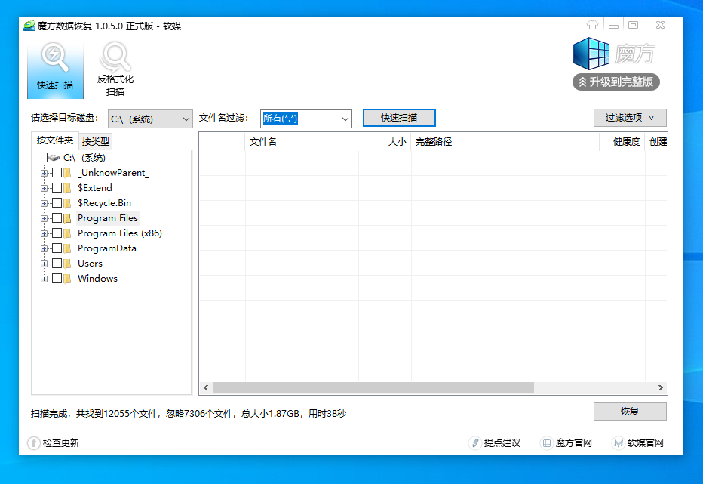
Task: Check the Program Files checkbox
Action: click(57, 218)
